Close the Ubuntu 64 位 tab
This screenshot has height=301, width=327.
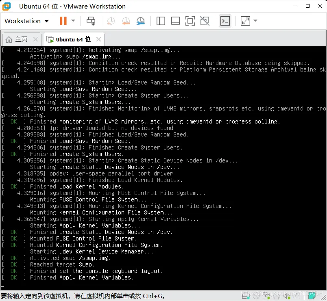pyautogui.click(x=99, y=39)
